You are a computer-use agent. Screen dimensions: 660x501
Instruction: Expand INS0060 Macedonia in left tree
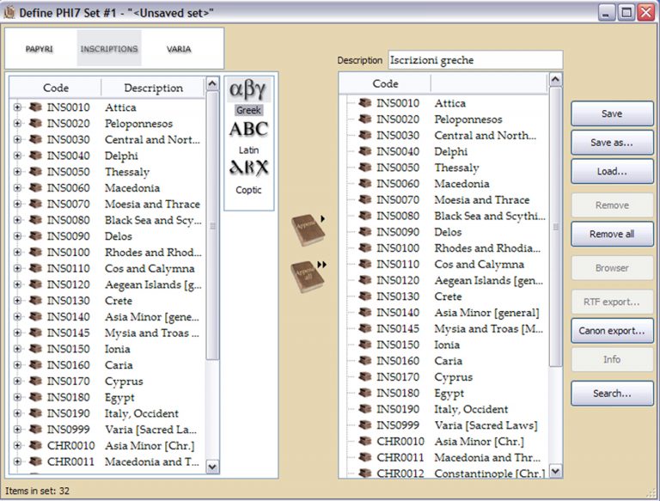[17, 188]
